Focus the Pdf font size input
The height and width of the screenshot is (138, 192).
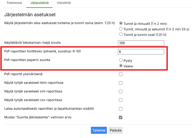pos(141,52)
